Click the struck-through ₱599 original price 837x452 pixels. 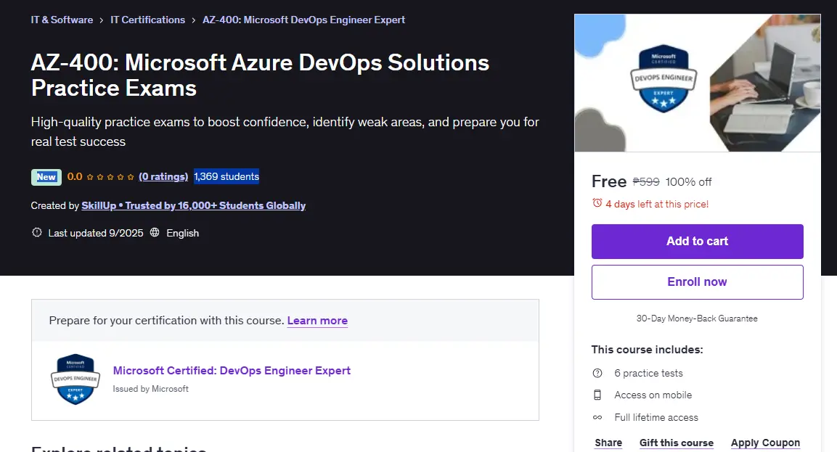(x=646, y=182)
